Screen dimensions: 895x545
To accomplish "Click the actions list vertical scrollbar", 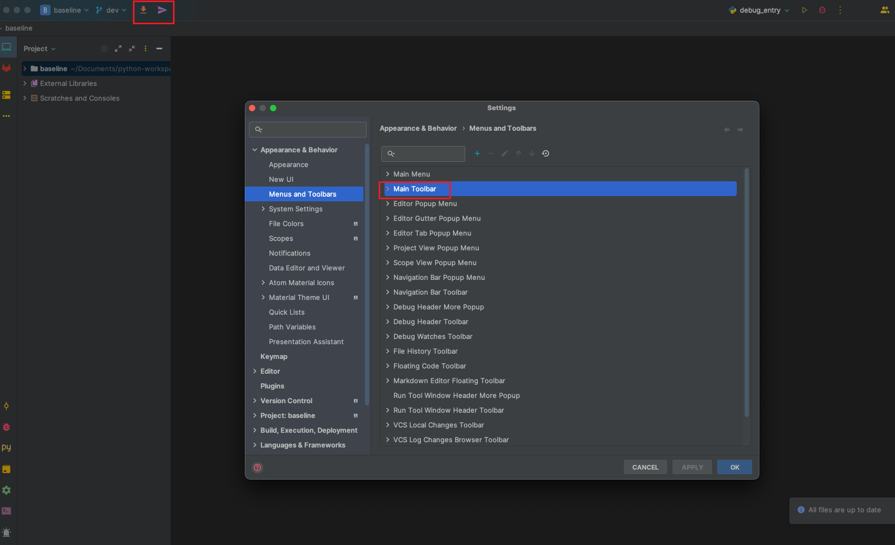I will pyautogui.click(x=746, y=293).
